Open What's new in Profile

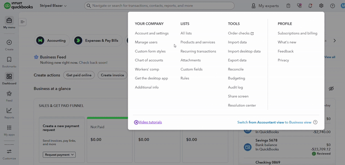point(287,42)
